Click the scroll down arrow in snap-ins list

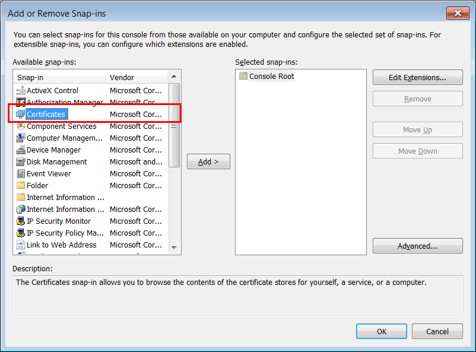pyautogui.click(x=174, y=248)
